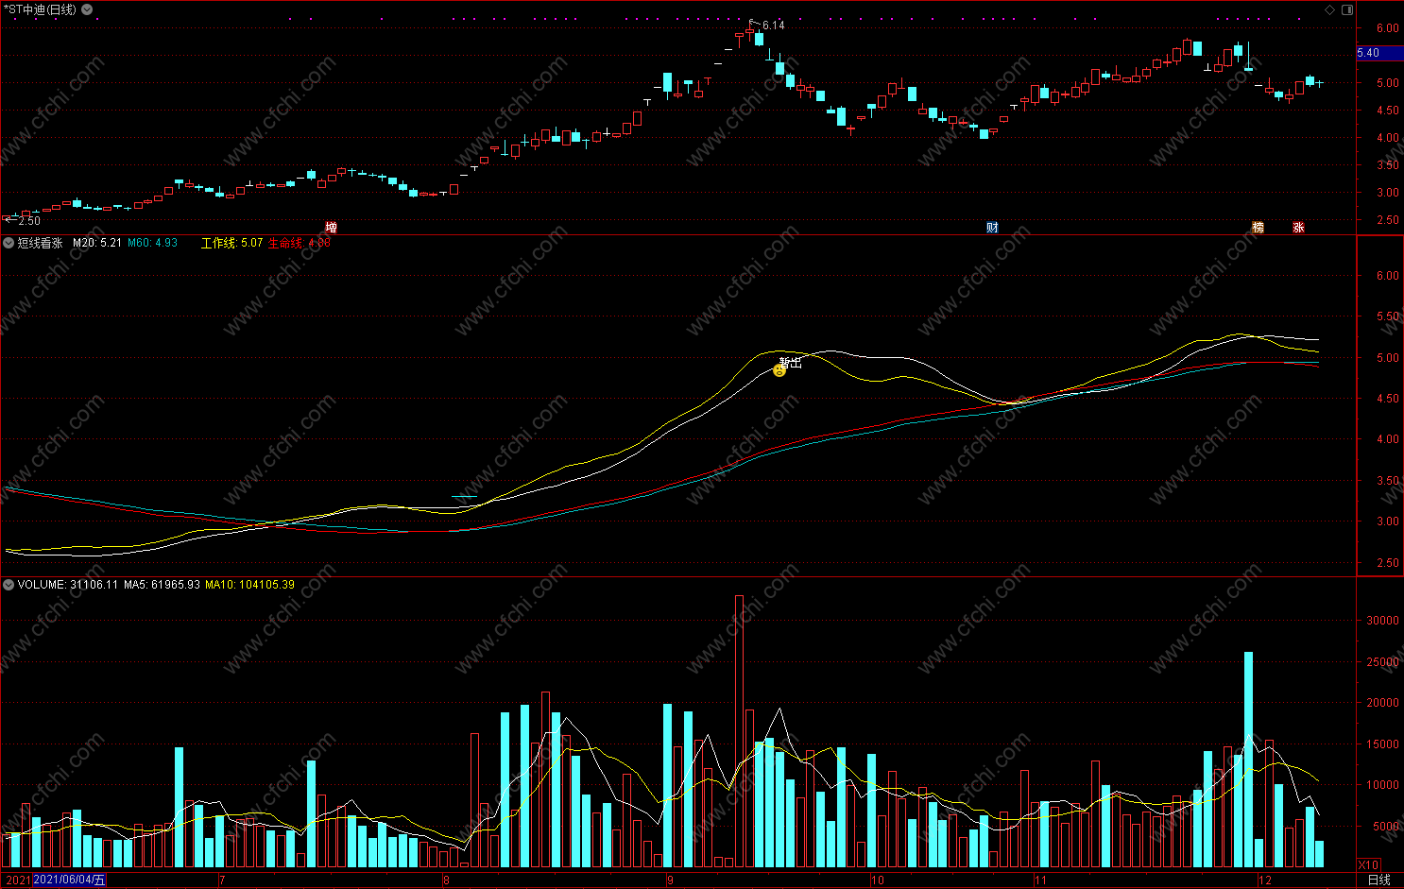
Task: Click the 6.14 high price annotation
Action: (x=773, y=26)
